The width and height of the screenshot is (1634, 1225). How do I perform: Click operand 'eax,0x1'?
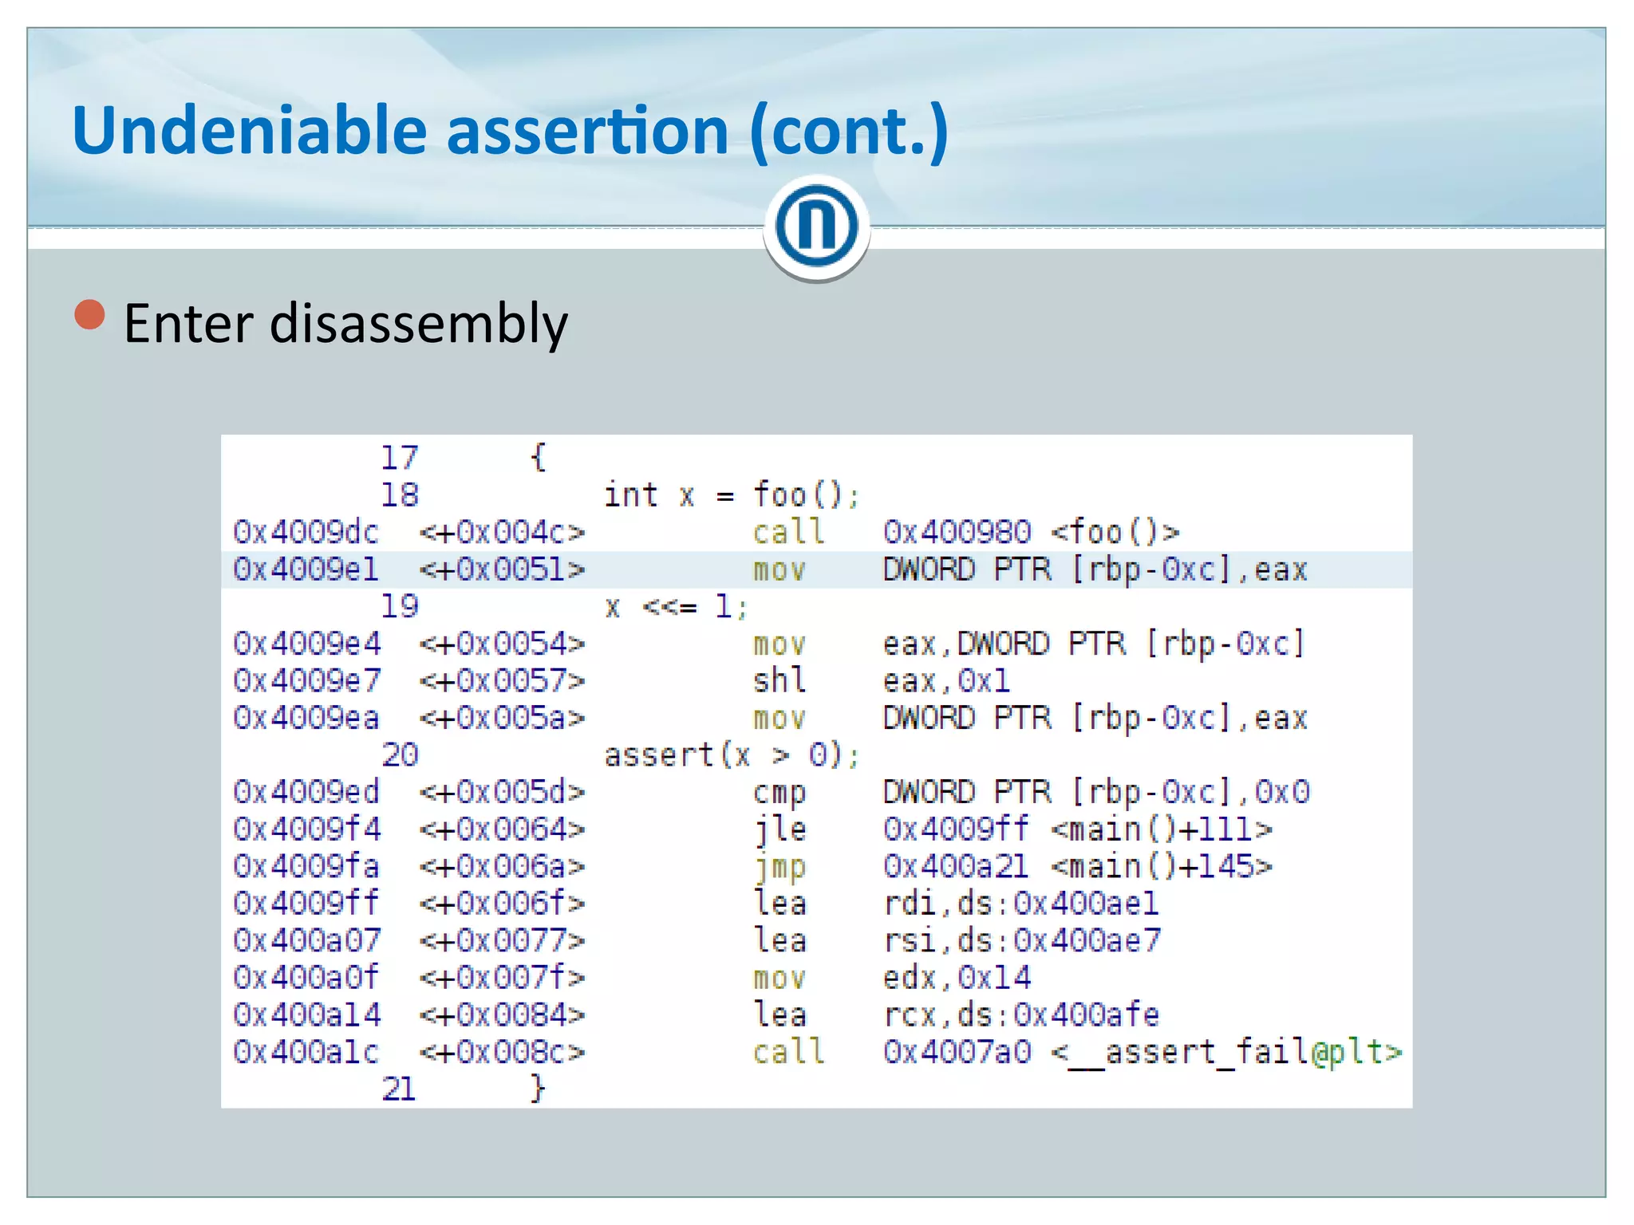pos(946,680)
